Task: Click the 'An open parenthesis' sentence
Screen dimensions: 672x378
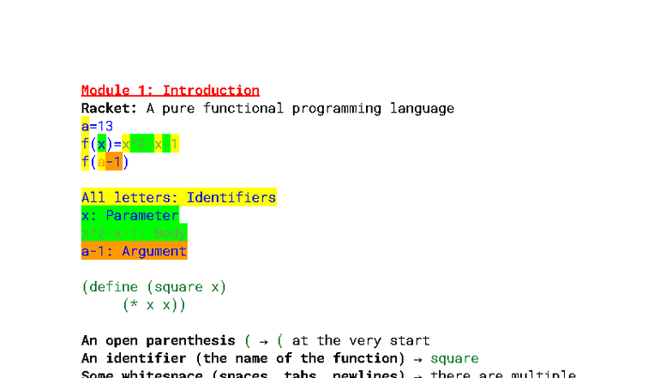Action: pos(255,341)
